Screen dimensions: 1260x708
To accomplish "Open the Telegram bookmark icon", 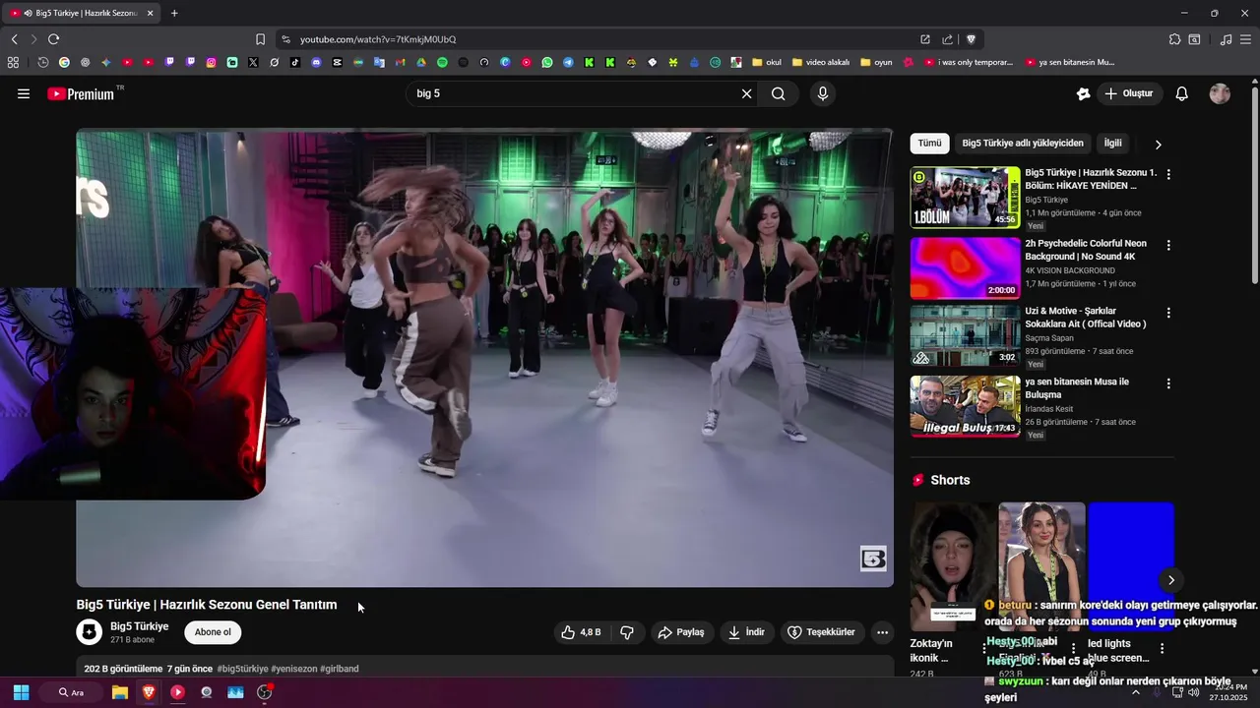I will (x=568, y=62).
